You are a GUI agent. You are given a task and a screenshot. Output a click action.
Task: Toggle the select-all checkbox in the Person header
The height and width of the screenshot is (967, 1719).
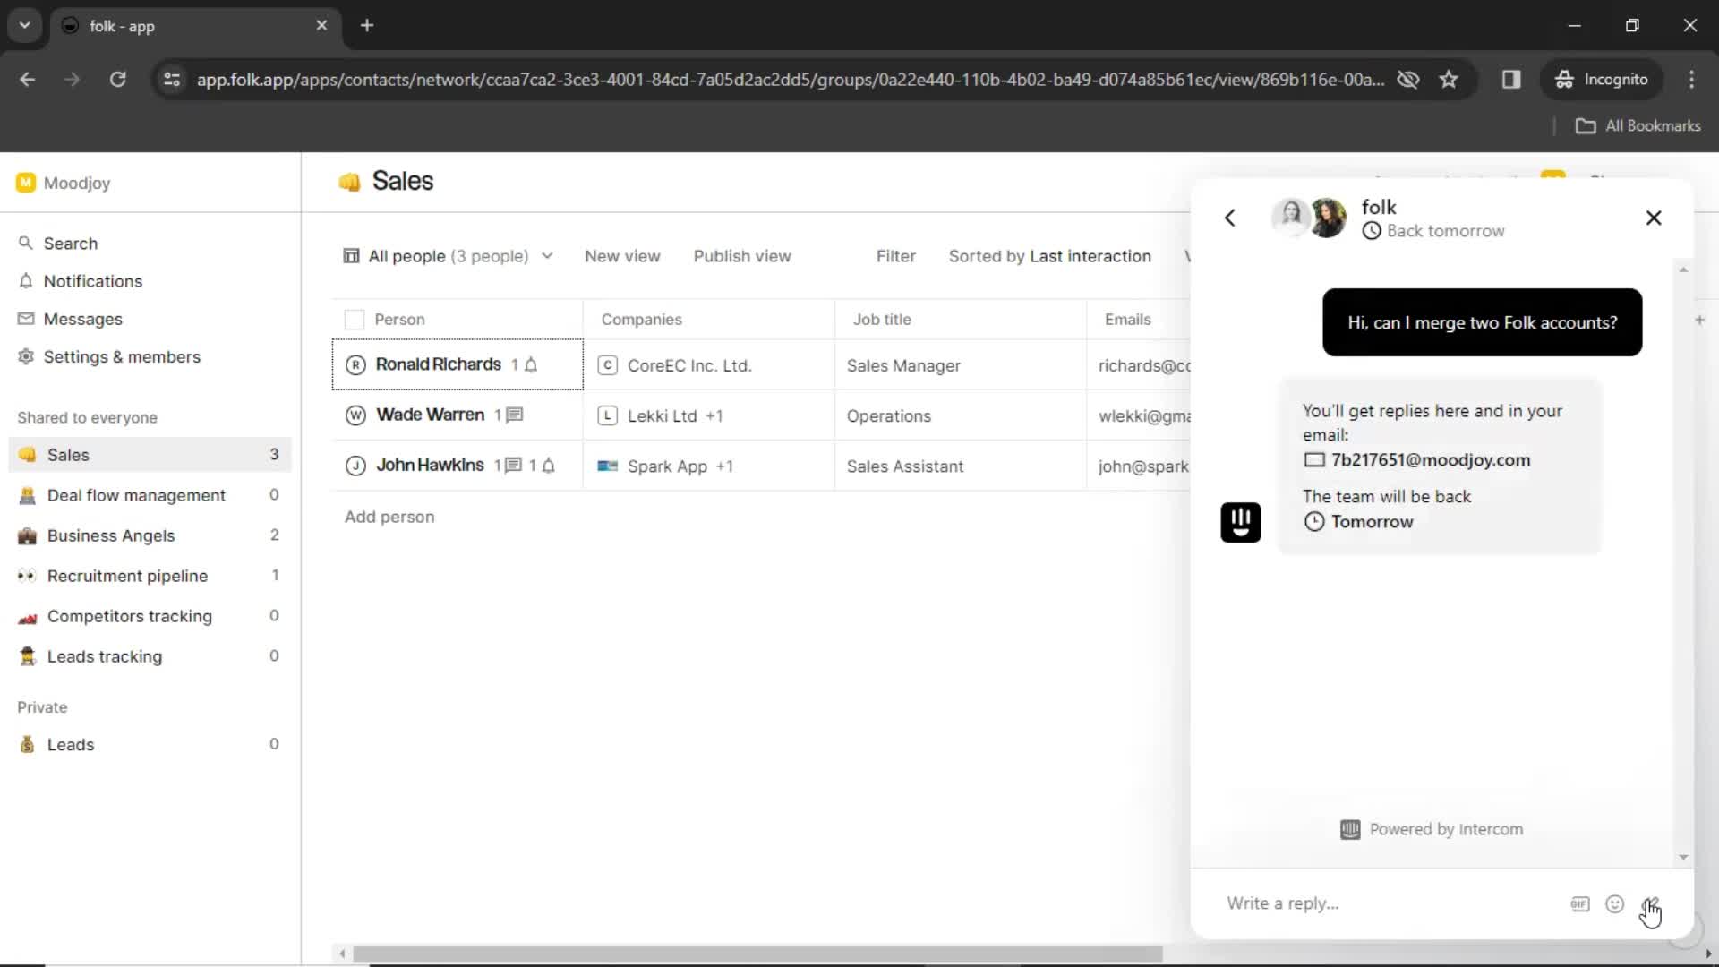click(x=355, y=320)
